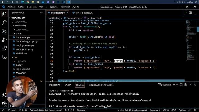199x112 pixels.
Task: Select Python 3.8.8 interpreter in status bar
Action: pyautogui.click(x=46, y=110)
